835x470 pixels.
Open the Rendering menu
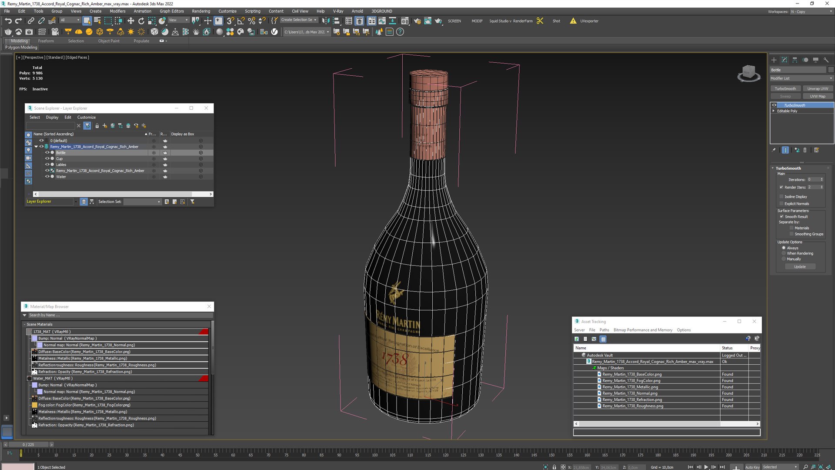[201, 11]
